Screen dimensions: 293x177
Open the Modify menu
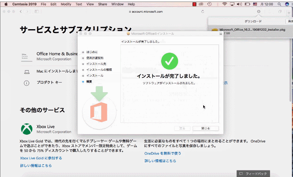click(66, 4)
